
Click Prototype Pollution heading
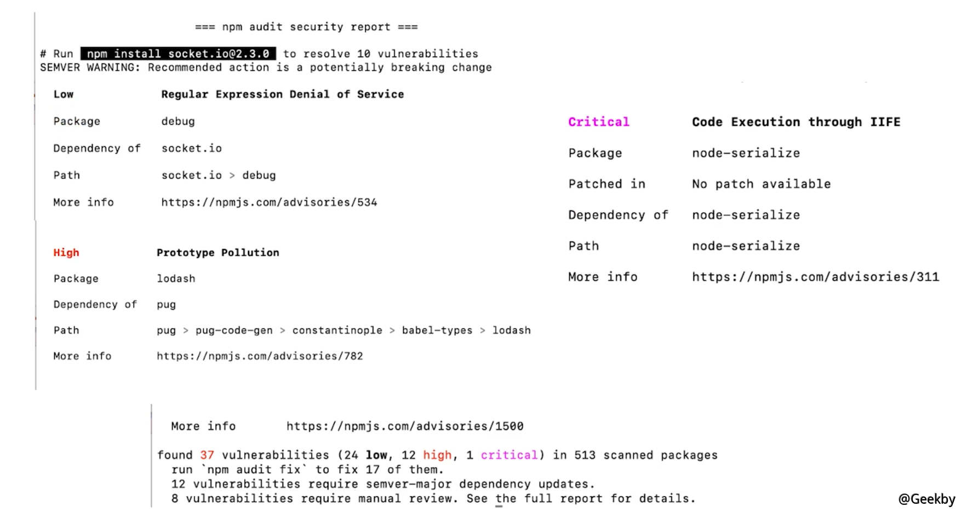(x=218, y=252)
